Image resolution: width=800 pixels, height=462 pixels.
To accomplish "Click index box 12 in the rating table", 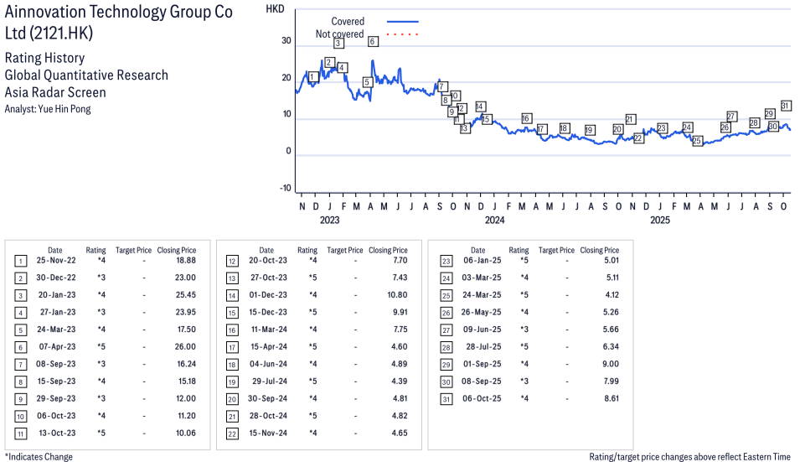I will (x=232, y=261).
